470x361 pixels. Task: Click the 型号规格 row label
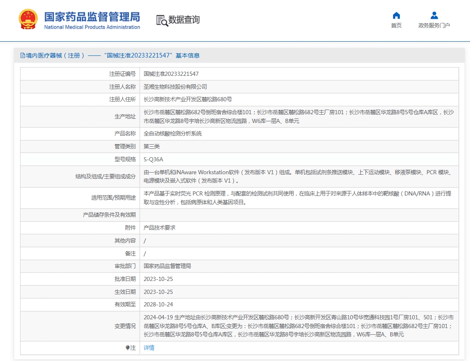pos(125,159)
